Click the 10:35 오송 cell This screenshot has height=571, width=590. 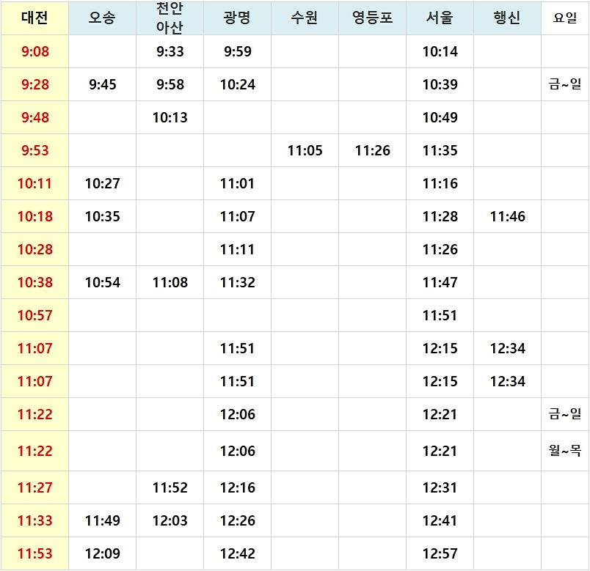click(x=102, y=216)
